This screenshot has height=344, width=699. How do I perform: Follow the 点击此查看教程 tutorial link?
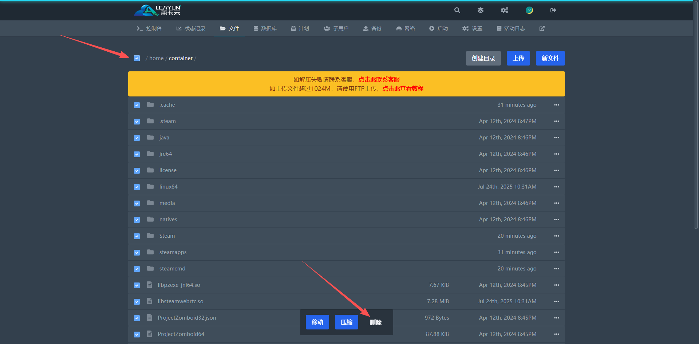coord(403,88)
